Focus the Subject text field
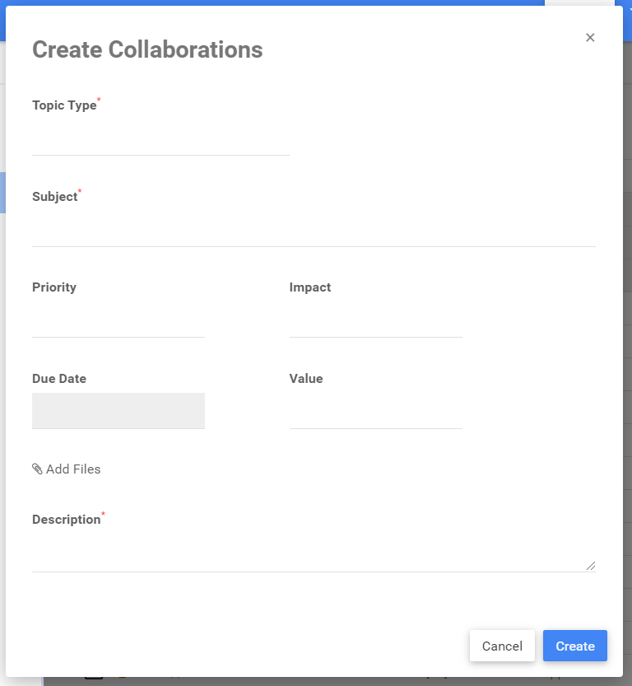The width and height of the screenshot is (632, 686). pos(314,231)
